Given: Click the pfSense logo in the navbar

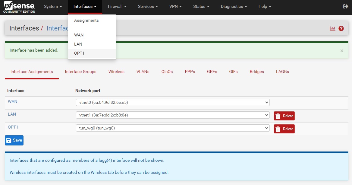Looking at the screenshot, I should point(19,7).
